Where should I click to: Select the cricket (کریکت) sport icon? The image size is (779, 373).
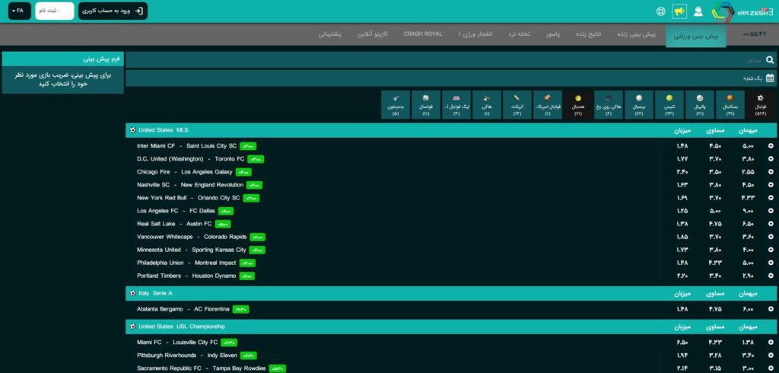coord(517,103)
